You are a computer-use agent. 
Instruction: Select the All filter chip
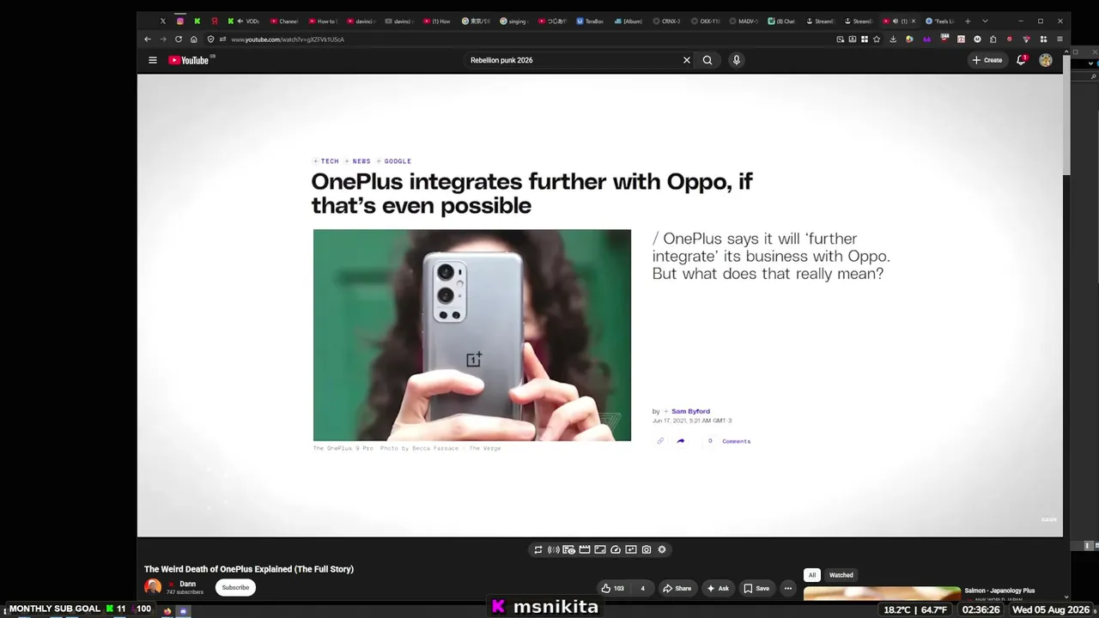[x=811, y=575]
